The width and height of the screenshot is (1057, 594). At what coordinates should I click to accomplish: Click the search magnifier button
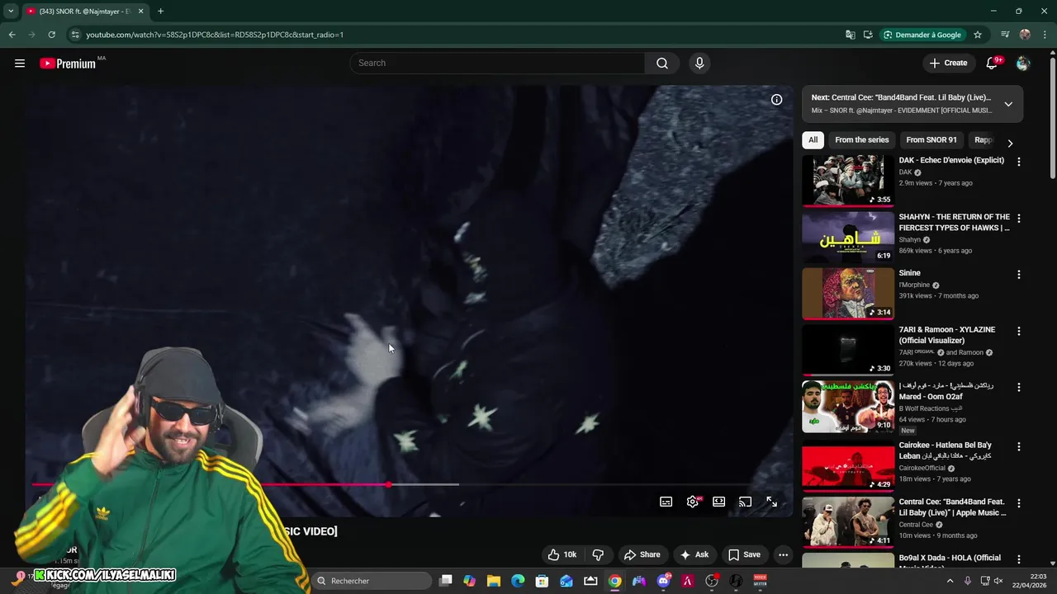click(662, 64)
